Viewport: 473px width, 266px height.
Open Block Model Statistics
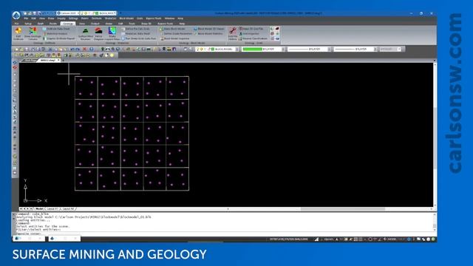208,33
